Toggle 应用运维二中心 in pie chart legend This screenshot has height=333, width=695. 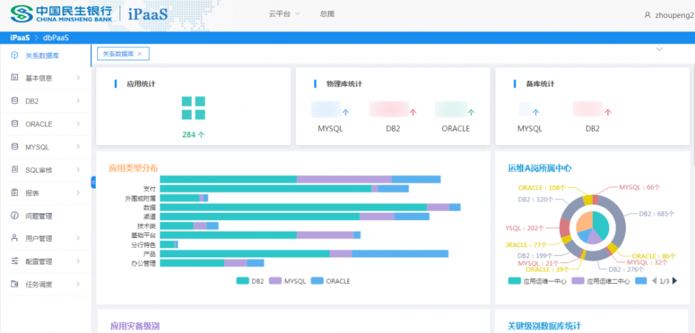pos(600,281)
